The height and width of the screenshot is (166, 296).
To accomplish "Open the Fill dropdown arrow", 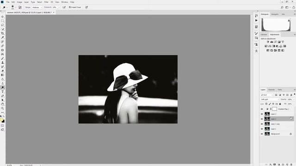I will tap(294, 104).
